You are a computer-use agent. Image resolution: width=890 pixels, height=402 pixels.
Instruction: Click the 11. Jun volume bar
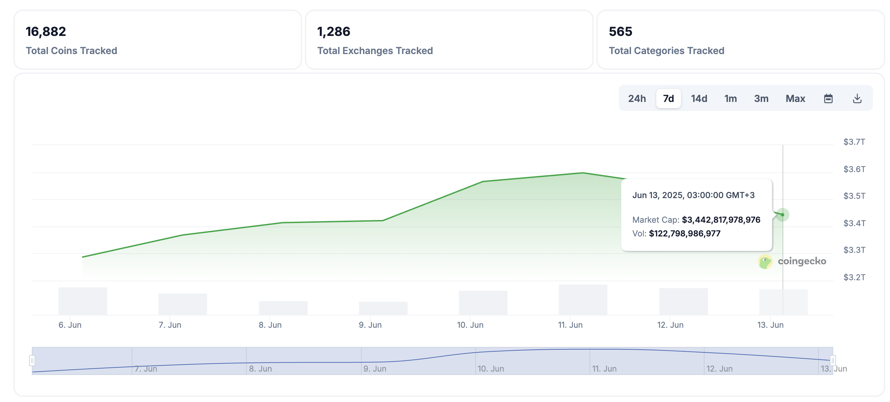(x=583, y=300)
